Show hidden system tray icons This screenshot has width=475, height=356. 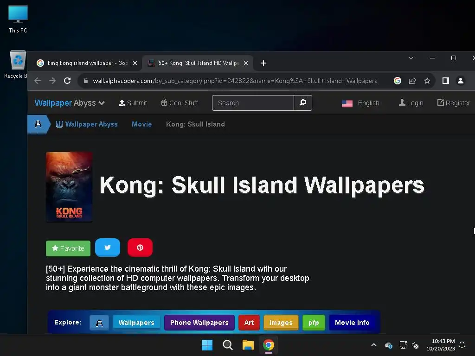(374, 345)
